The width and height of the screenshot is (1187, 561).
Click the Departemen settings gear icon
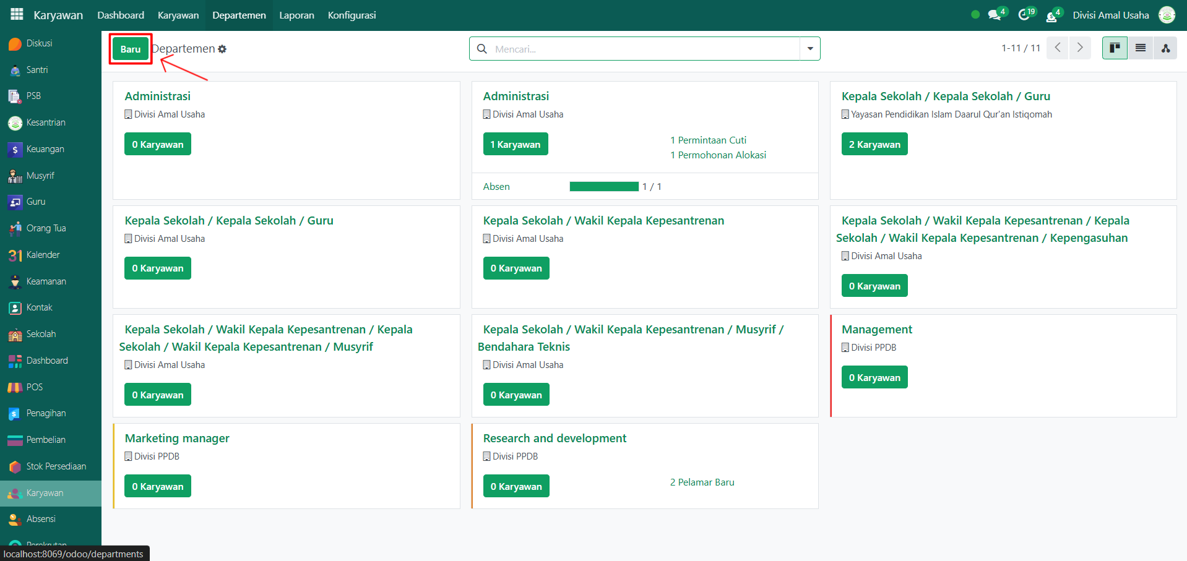(222, 49)
